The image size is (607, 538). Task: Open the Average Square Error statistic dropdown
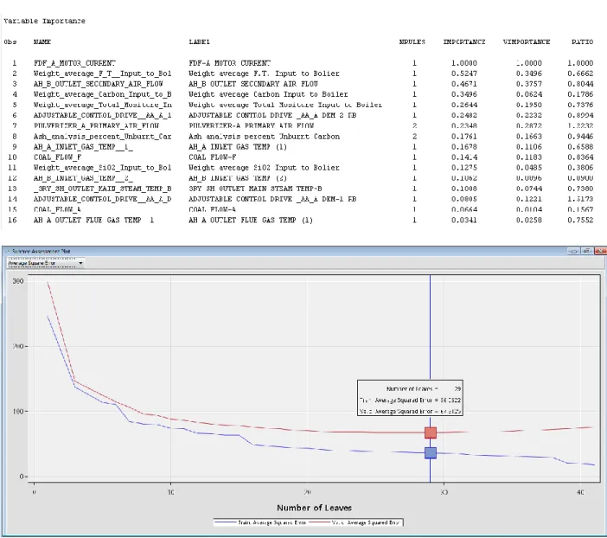coord(46,264)
